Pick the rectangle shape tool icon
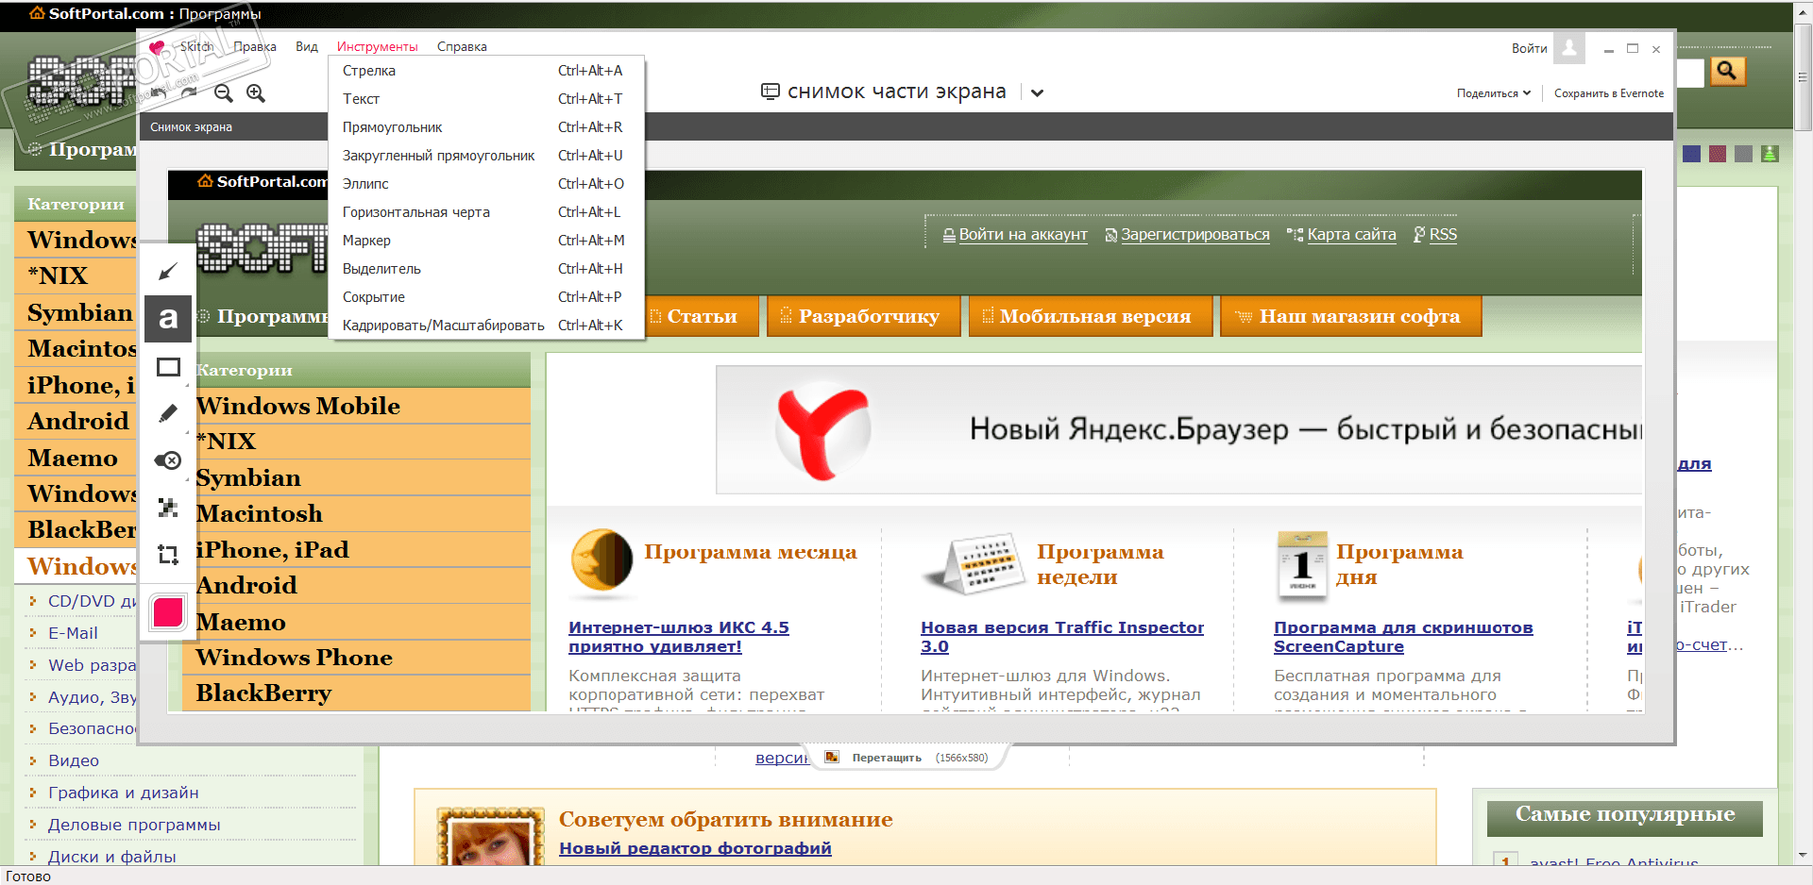Screen dimensions: 1813x885 tap(168, 367)
